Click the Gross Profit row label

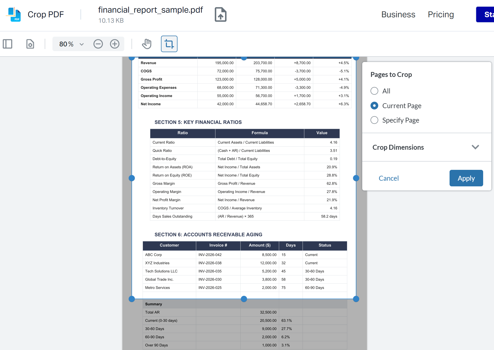click(x=151, y=79)
